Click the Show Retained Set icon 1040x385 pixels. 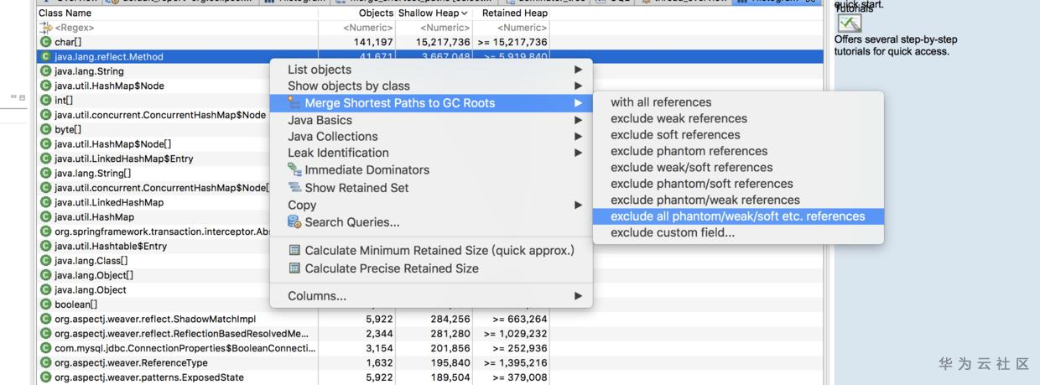click(x=294, y=188)
